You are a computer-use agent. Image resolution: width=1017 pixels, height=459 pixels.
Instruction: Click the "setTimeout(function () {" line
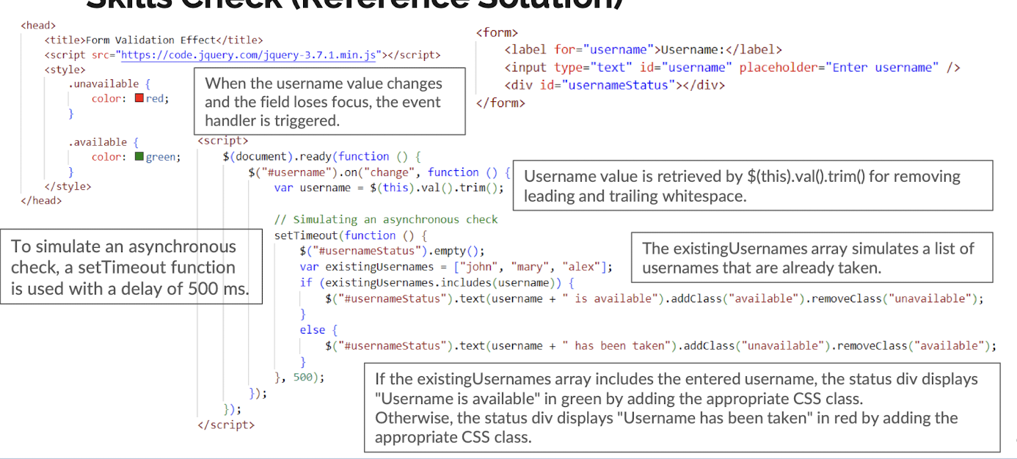pyautogui.click(x=350, y=235)
